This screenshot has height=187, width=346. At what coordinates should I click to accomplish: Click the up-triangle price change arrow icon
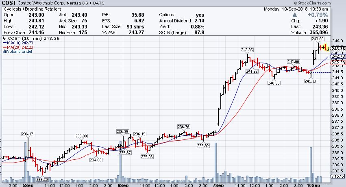coord(295,15)
